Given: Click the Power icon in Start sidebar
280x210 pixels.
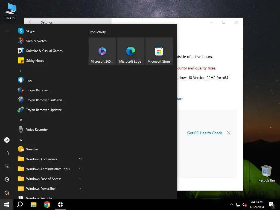Looking at the screenshot, I should (x=7, y=192).
